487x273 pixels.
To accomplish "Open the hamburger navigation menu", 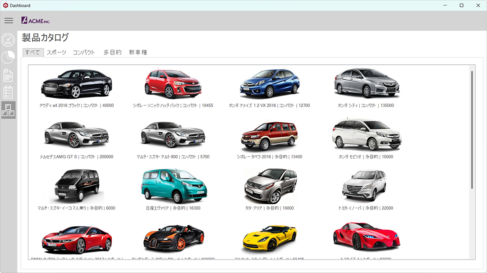I will tap(9, 21).
